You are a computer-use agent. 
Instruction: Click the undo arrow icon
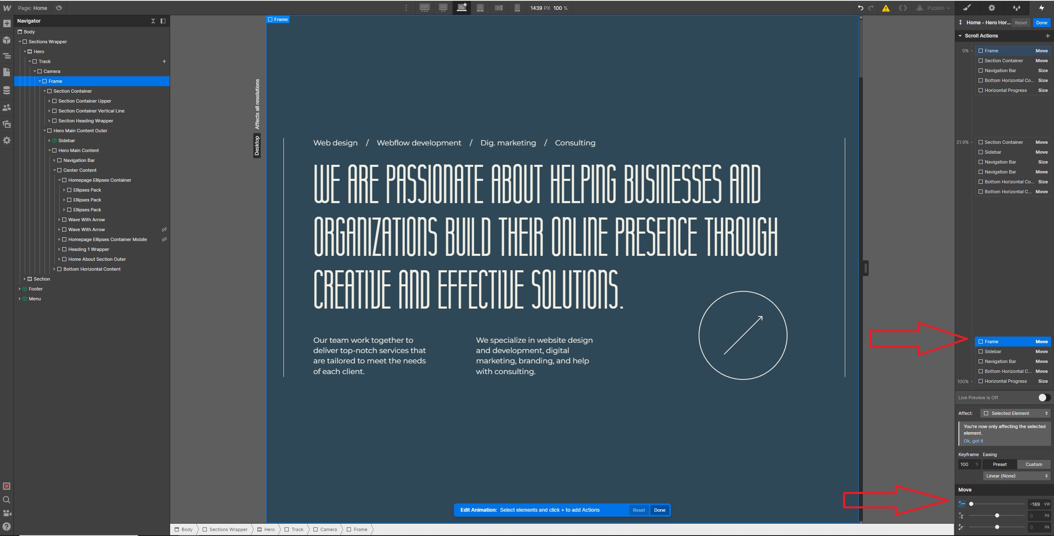point(860,8)
